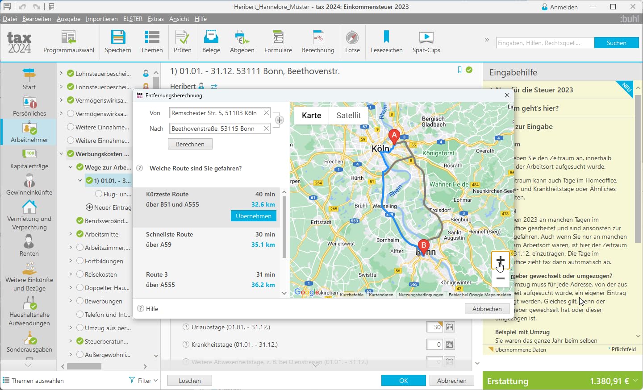Image resolution: width=643 pixels, height=390 pixels.
Task: Go to Start in the sidebar
Action: (29, 79)
